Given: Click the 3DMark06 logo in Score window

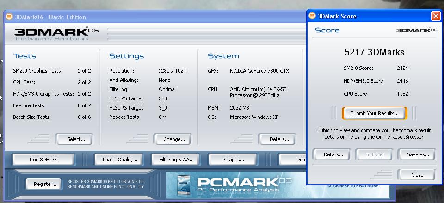Looking at the screenshot, I should pyautogui.click(x=417, y=31).
